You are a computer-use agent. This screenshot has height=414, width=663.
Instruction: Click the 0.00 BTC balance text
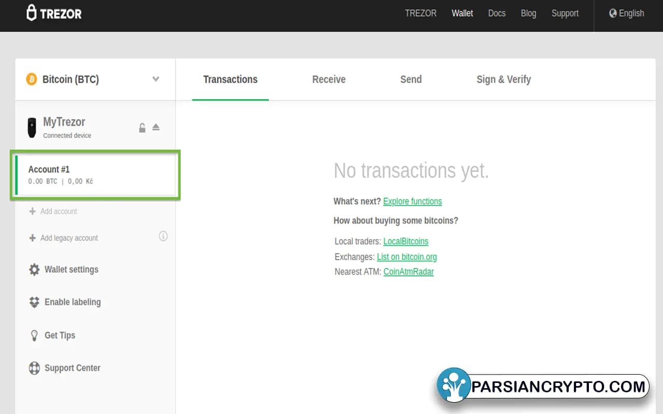[42, 182]
